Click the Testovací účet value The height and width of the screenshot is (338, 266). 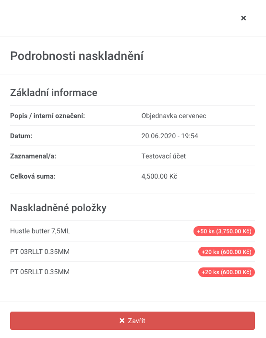163,156
